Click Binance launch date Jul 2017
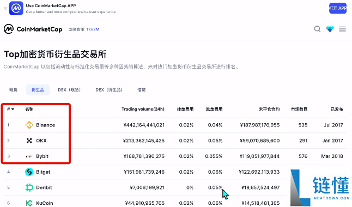 coord(333,125)
